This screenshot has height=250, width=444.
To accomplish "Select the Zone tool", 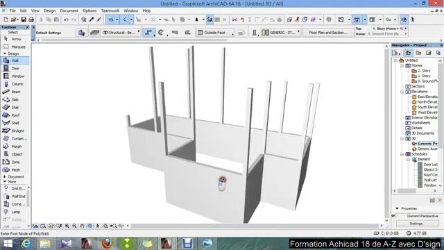I will click(x=15, y=162).
